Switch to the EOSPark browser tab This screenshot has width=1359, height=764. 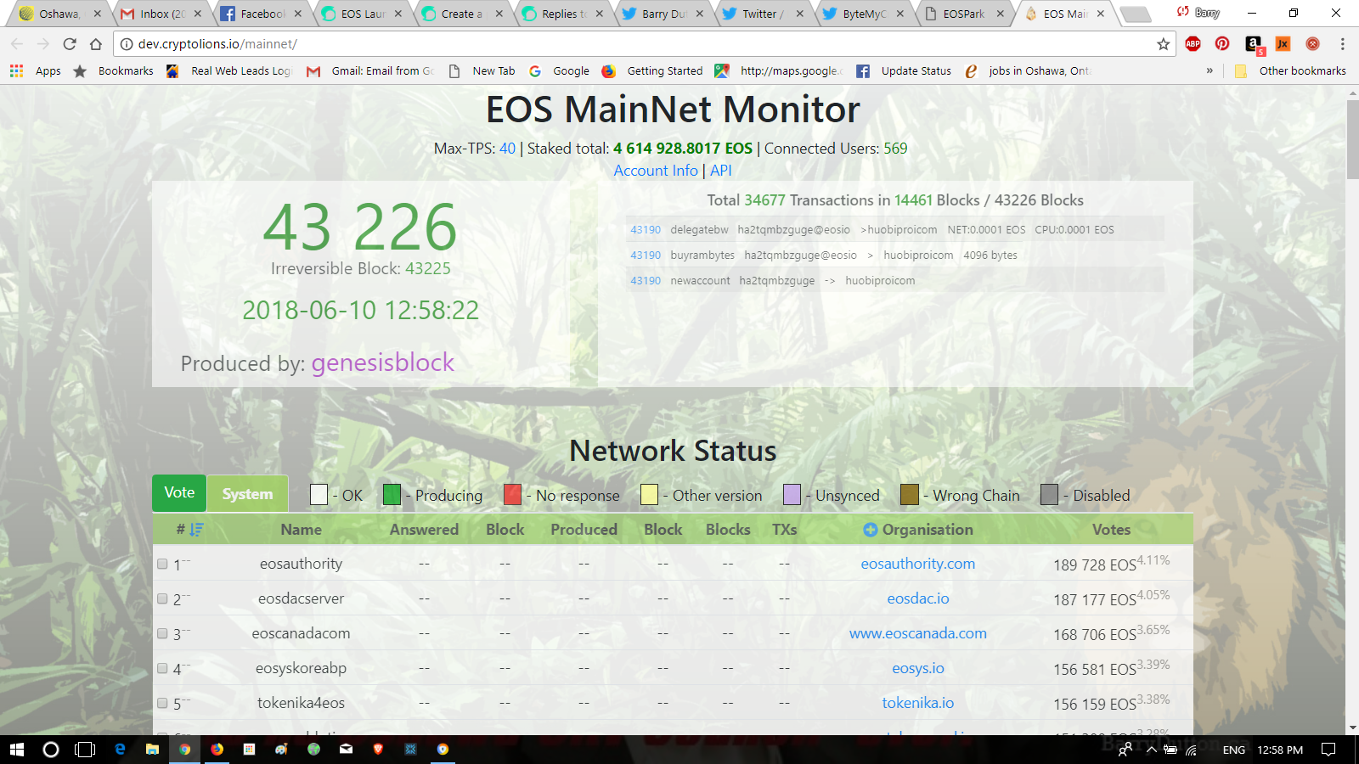pyautogui.click(x=964, y=14)
